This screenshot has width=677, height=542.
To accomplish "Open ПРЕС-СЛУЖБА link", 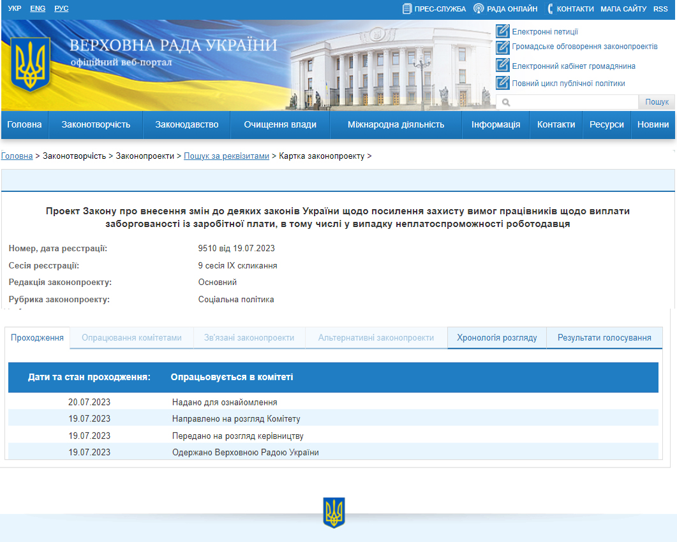I will pyautogui.click(x=440, y=9).
